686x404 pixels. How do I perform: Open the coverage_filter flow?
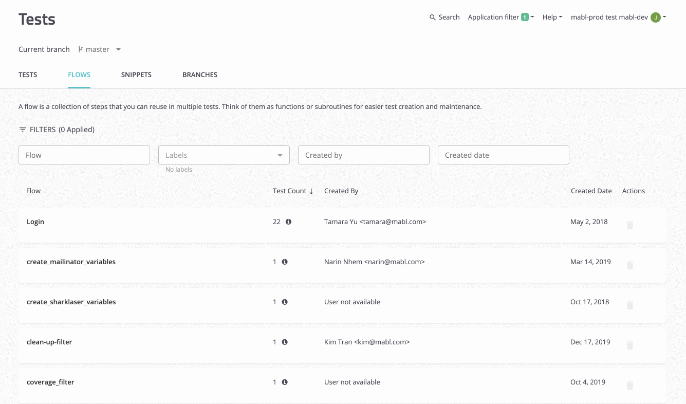[50, 382]
